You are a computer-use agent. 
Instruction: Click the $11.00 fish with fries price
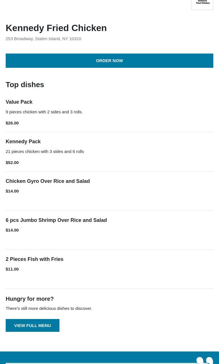(x=12, y=269)
